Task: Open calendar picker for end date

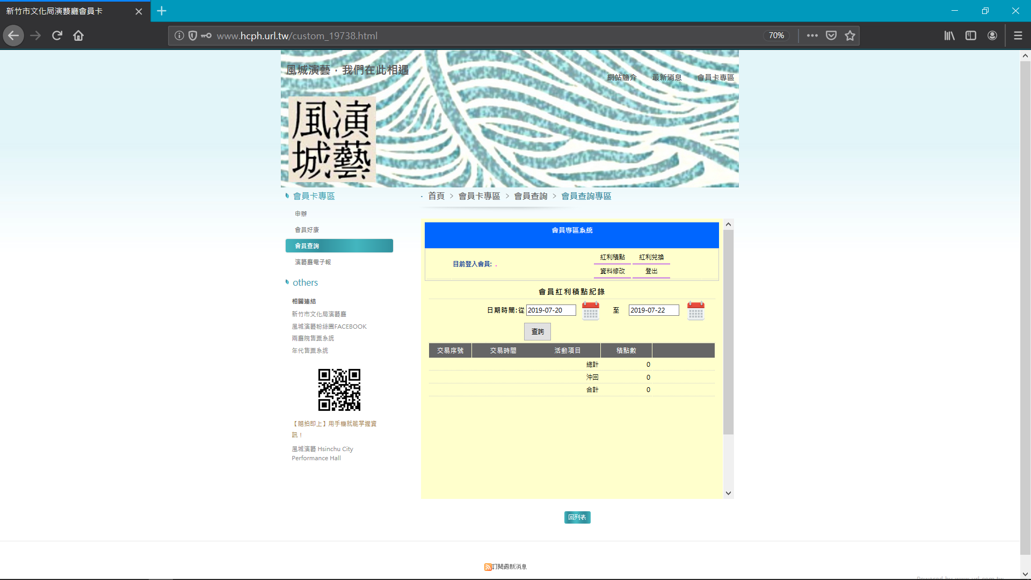Action: pyautogui.click(x=696, y=311)
